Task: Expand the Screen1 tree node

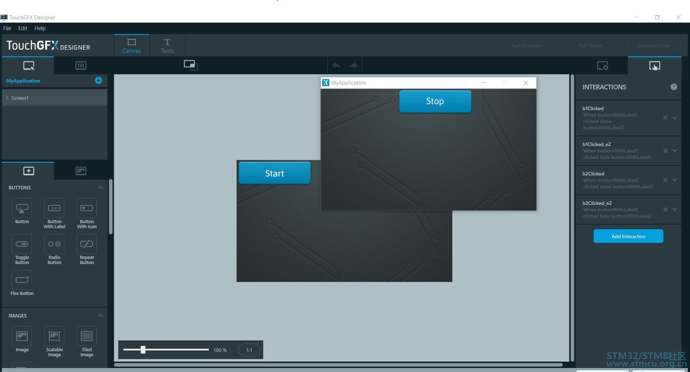Action: (x=7, y=98)
